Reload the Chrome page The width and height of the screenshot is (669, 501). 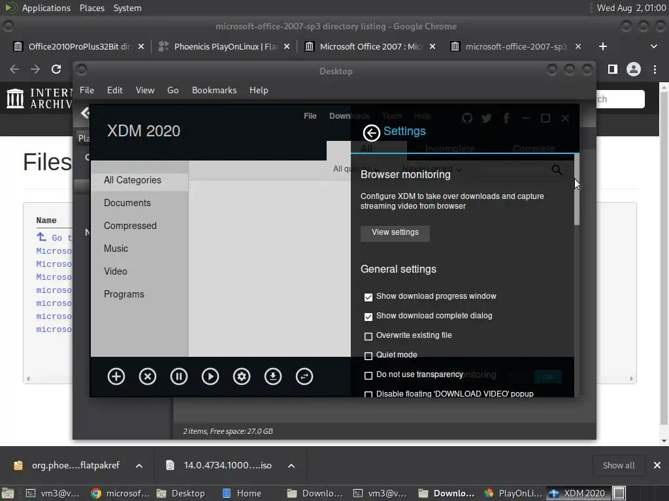pyautogui.click(x=56, y=69)
